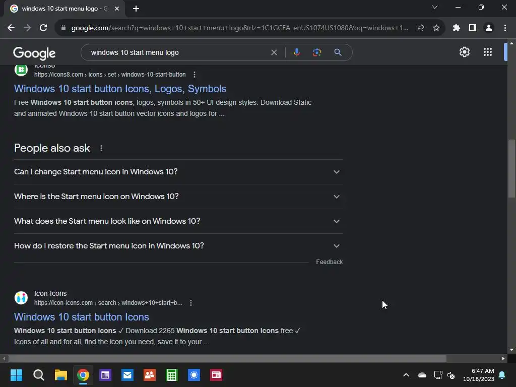
Task: Open notifications bell in tray
Action: (502, 375)
